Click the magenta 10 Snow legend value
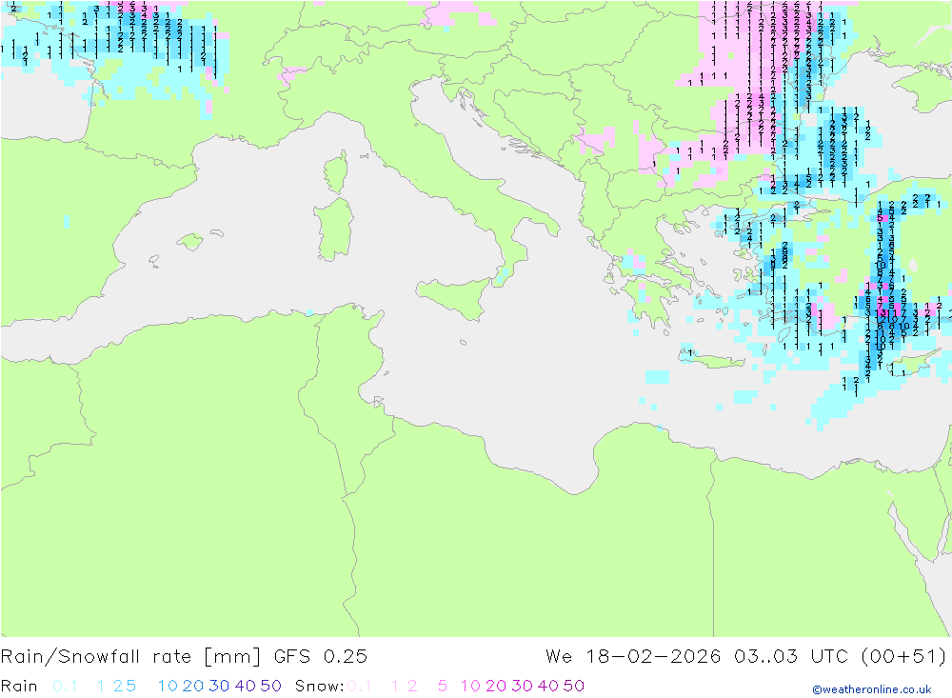This screenshot has height=698, width=952. (x=470, y=686)
